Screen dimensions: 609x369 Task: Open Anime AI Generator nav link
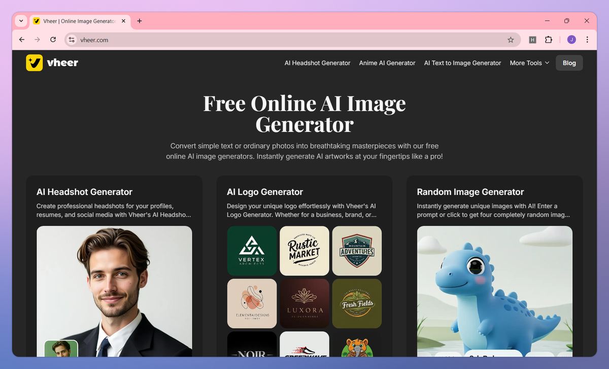pyautogui.click(x=387, y=63)
